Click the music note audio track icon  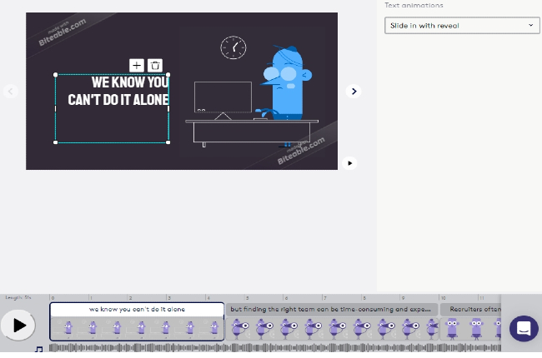(x=38, y=350)
